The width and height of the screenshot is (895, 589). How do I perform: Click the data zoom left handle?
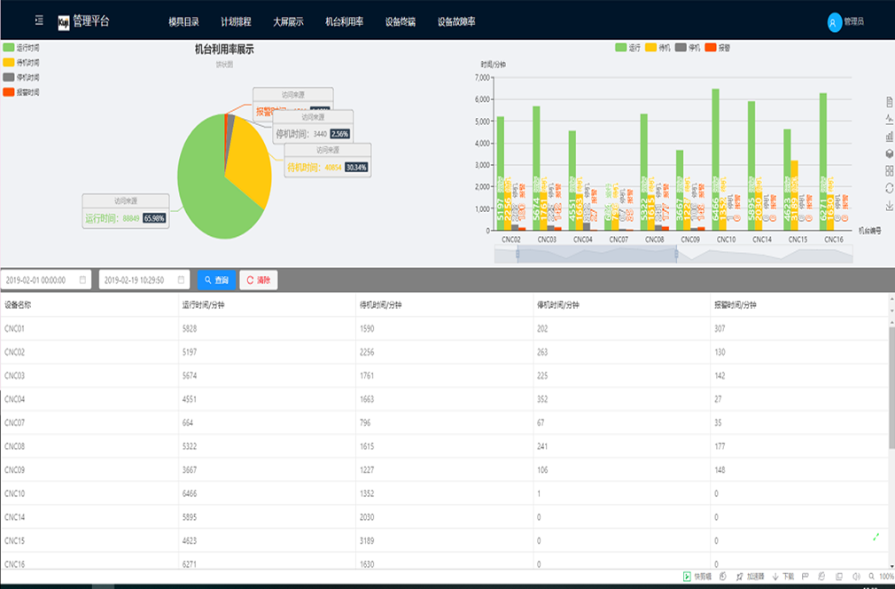point(518,254)
